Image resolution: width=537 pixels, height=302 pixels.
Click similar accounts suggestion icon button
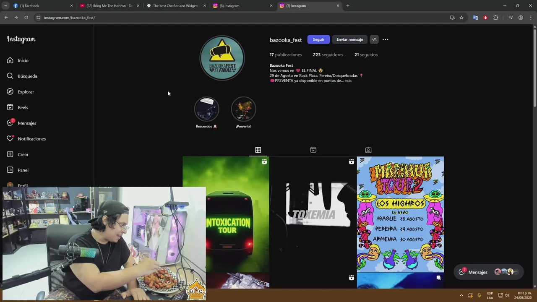[374, 39]
